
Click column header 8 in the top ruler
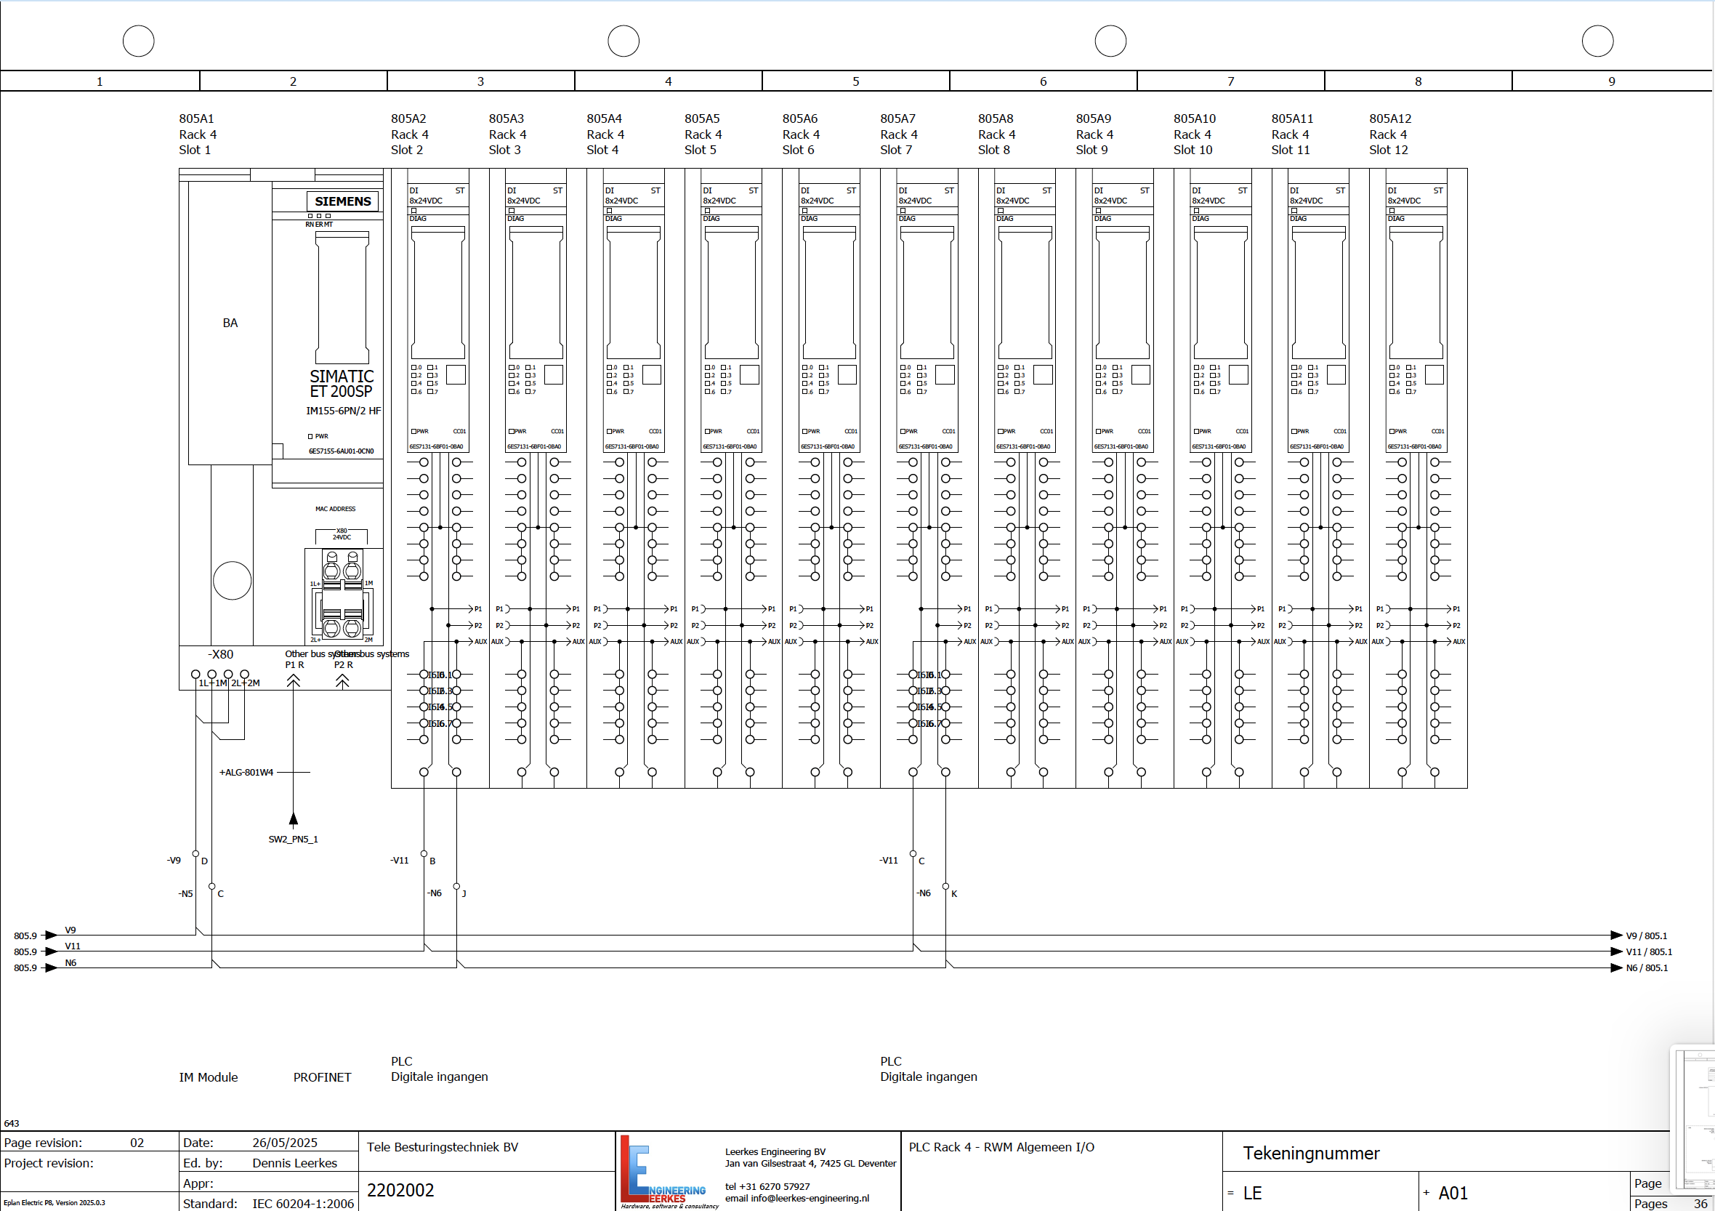click(1417, 81)
